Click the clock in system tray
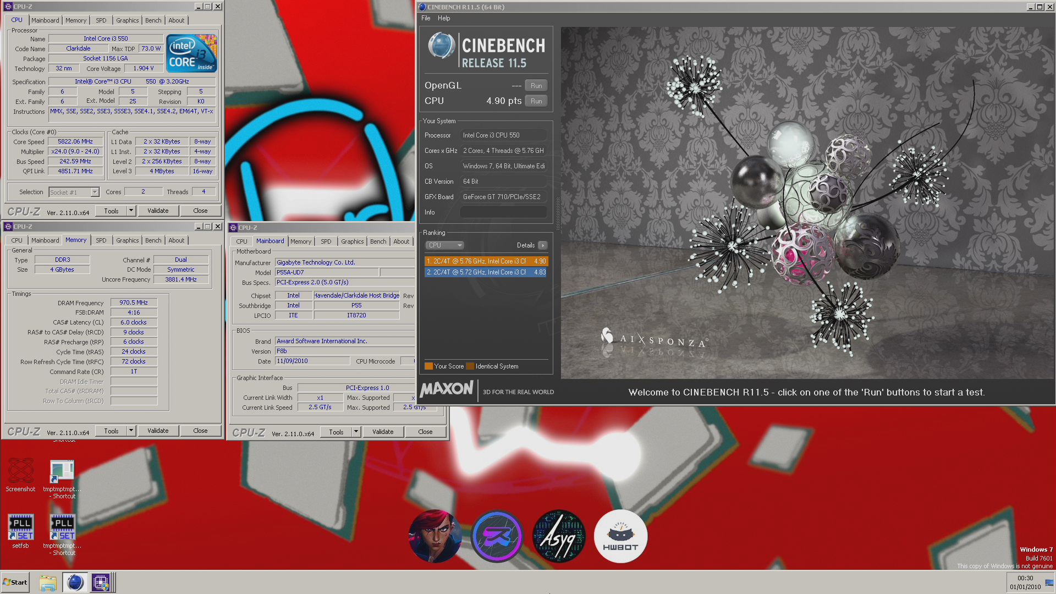The height and width of the screenshot is (594, 1056). 1025,582
